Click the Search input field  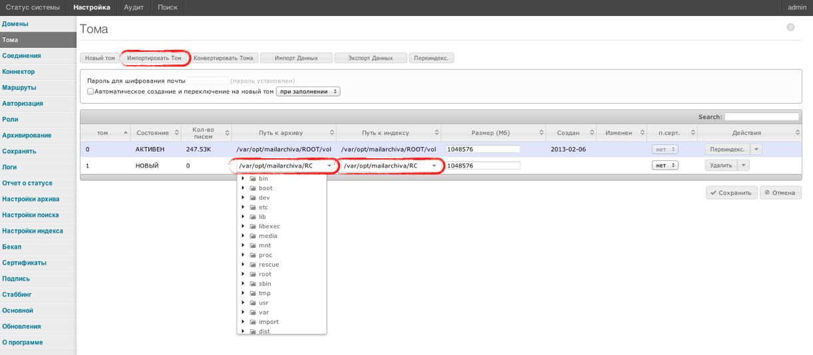click(x=762, y=117)
